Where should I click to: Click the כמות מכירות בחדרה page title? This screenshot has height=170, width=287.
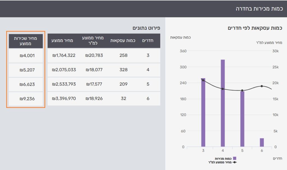259,8
